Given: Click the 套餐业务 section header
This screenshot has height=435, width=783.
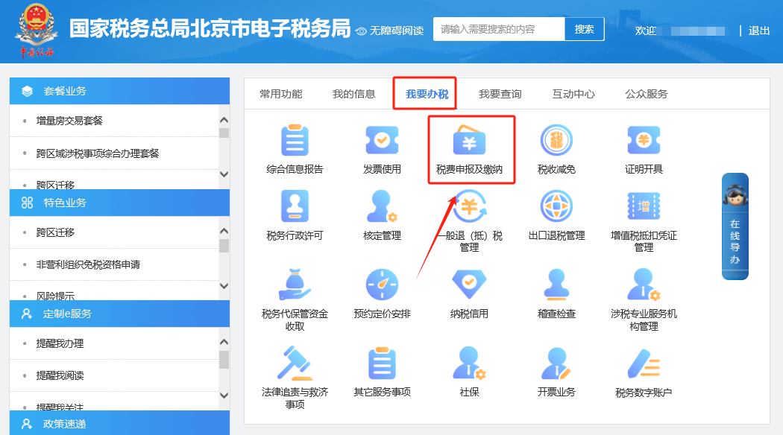Looking at the screenshot, I should coord(120,91).
